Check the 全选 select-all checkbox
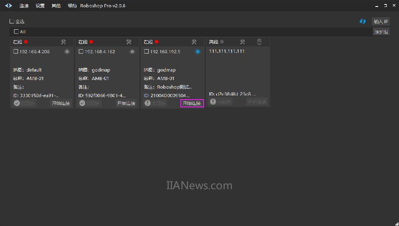Viewport: 399px width, 226px height. coord(12,21)
